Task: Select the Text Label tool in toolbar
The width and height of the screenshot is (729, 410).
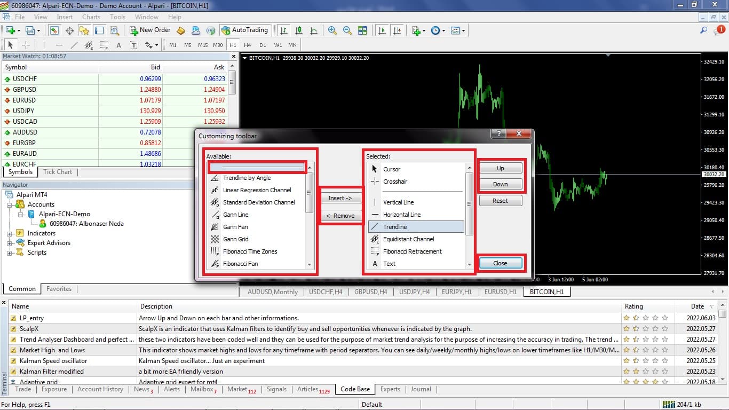Action: click(133, 45)
